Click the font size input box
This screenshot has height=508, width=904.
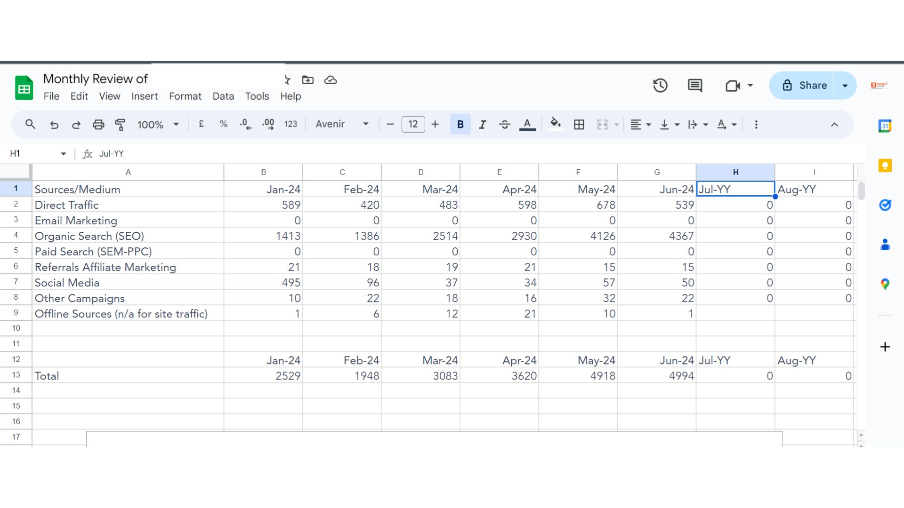pyautogui.click(x=413, y=124)
